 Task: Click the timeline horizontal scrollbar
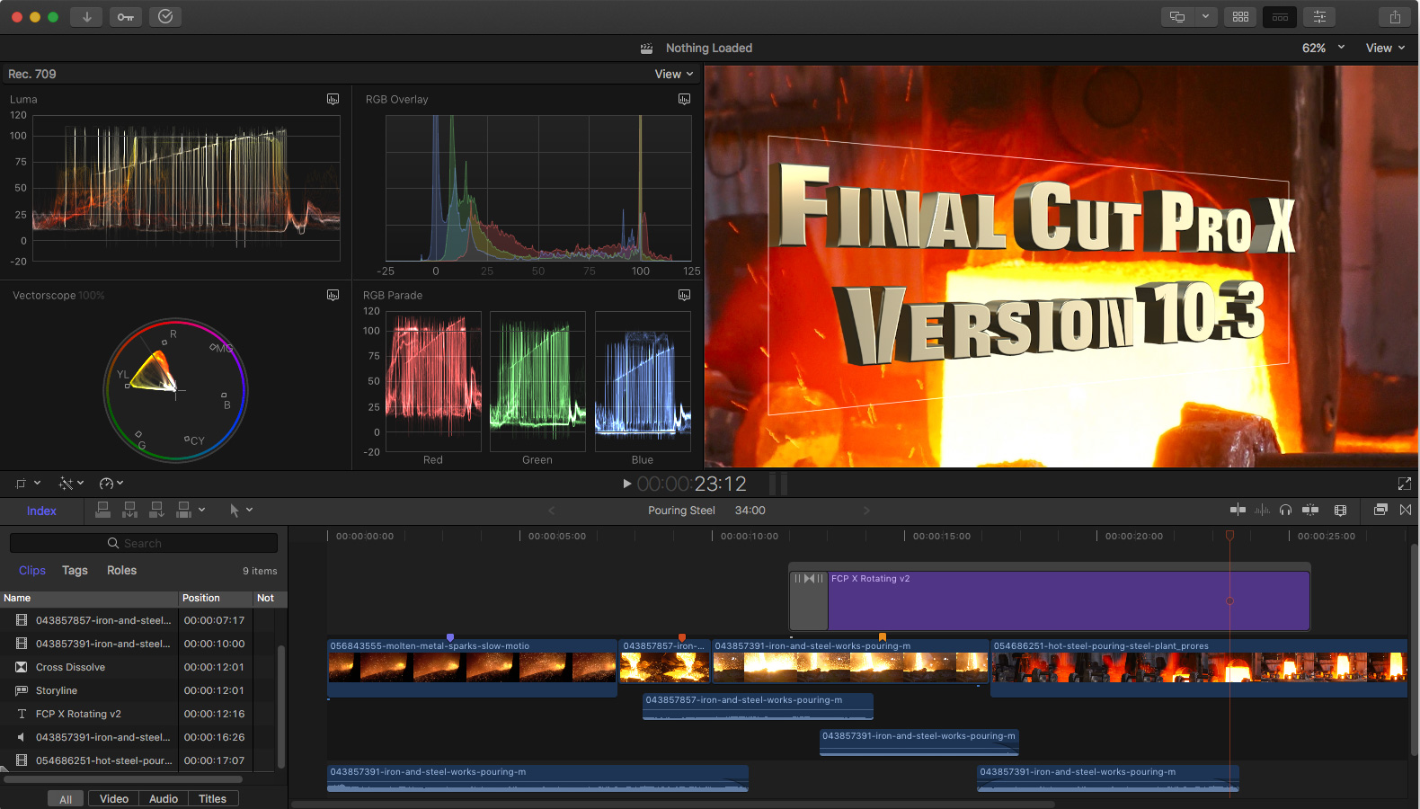click(672, 805)
